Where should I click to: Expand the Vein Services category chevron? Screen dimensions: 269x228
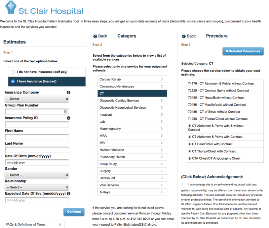[161, 185]
